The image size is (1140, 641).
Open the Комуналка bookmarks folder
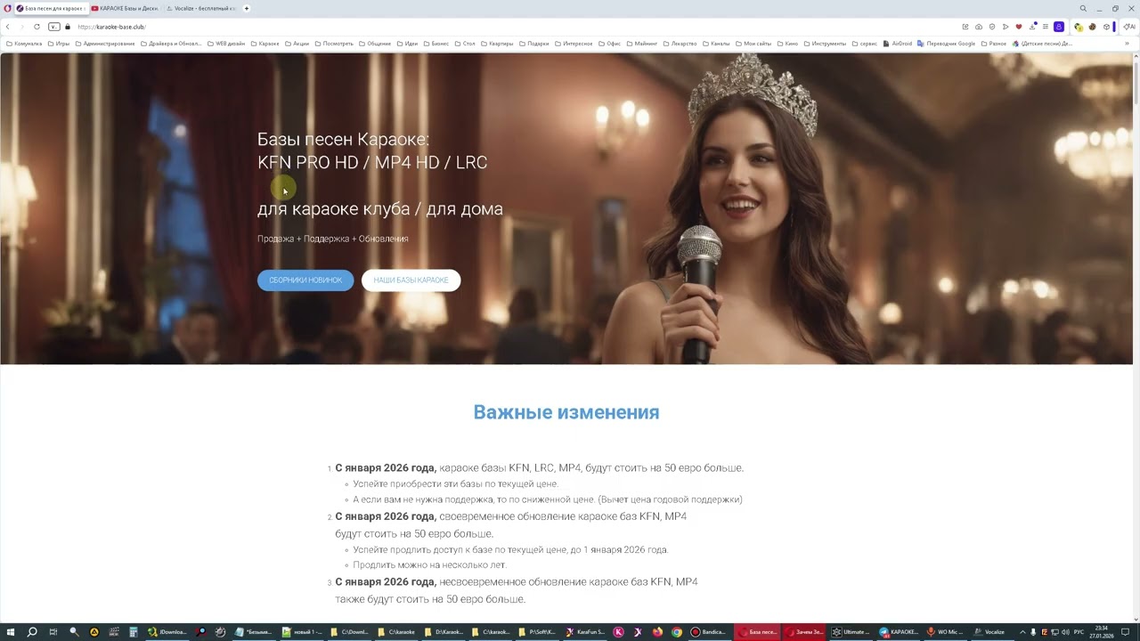(24, 43)
